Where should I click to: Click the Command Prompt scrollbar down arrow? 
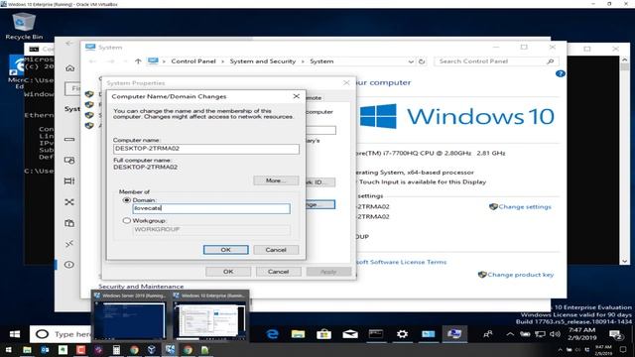click(624, 261)
